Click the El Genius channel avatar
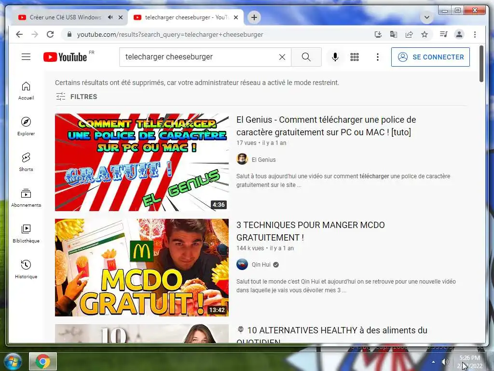The height and width of the screenshot is (371, 494). click(x=242, y=159)
